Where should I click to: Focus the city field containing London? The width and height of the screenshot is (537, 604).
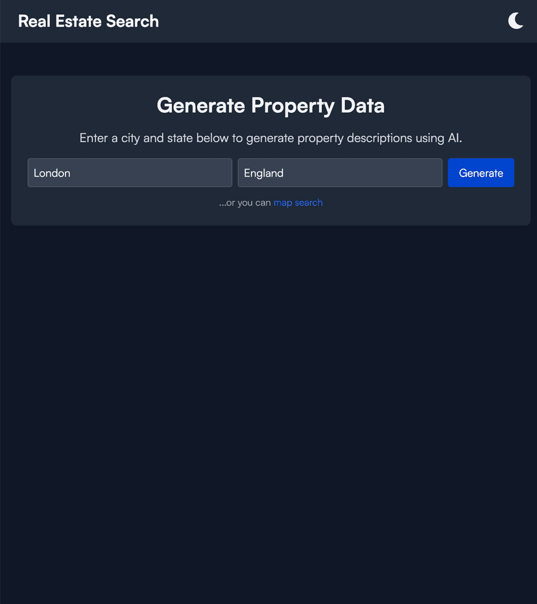pyautogui.click(x=130, y=173)
